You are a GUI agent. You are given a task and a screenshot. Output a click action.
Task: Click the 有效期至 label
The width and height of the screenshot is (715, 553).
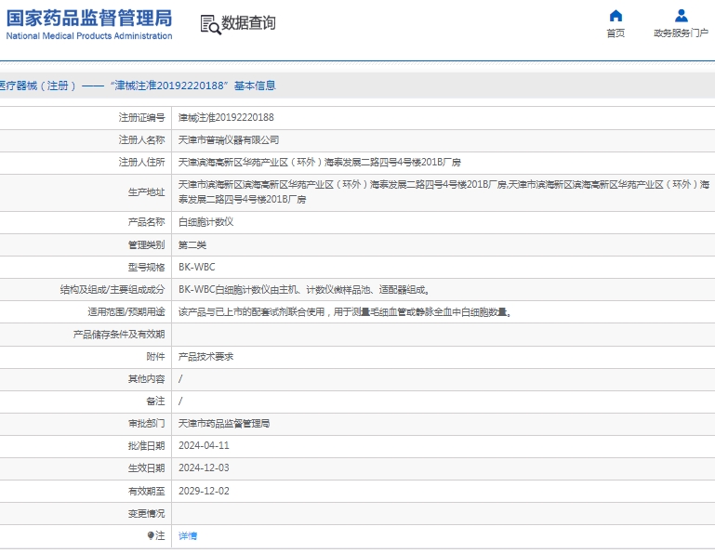click(x=146, y=492)
